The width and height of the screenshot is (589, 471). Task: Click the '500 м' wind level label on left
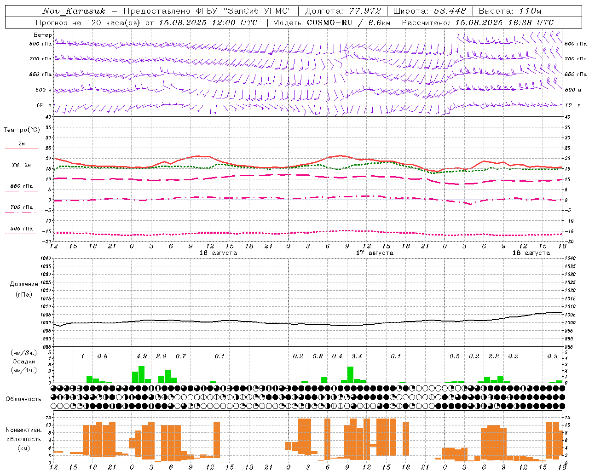44,90
